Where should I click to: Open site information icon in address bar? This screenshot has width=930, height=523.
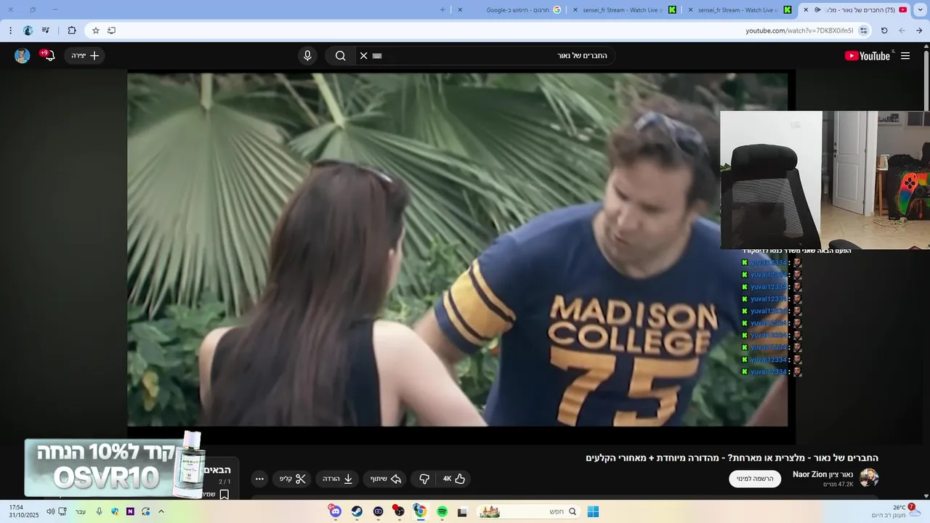tap(863, 31)
